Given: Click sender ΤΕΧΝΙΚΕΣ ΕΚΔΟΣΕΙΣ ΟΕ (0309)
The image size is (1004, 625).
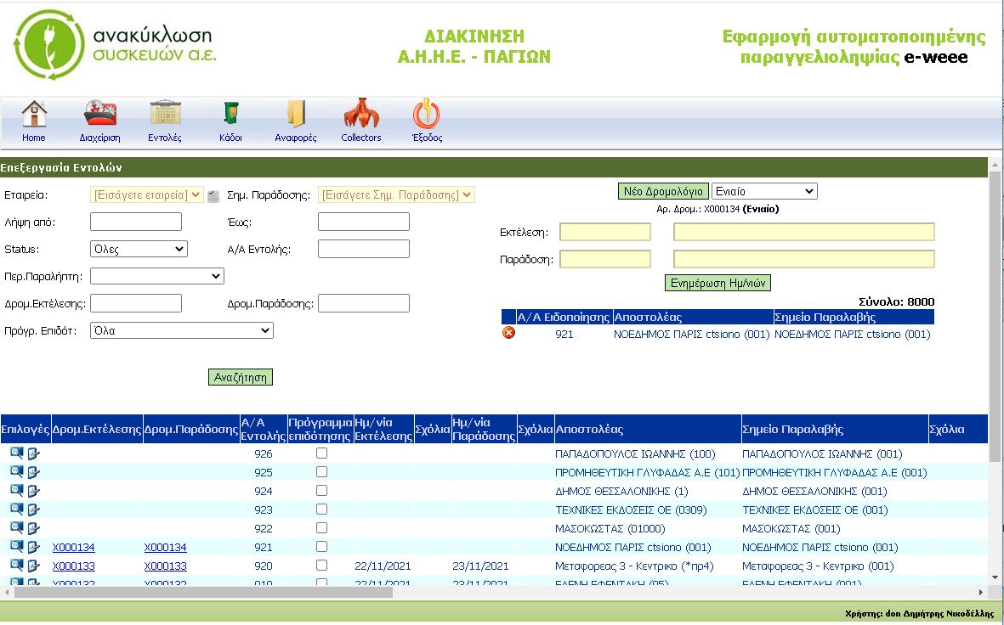Looking at the screenshot, I should point(631,510).
